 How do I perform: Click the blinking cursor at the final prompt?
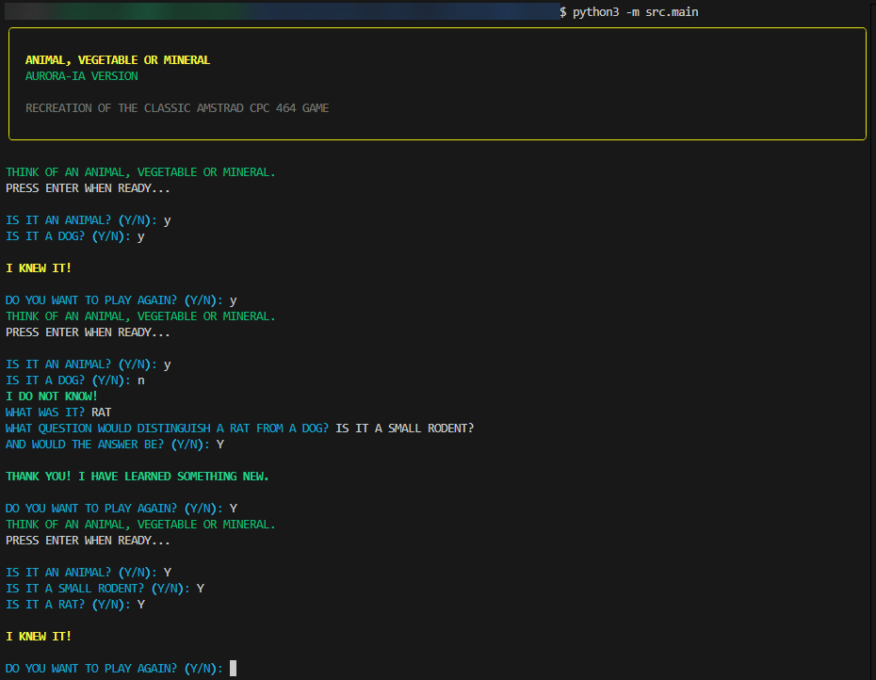(x=234, y=668)
